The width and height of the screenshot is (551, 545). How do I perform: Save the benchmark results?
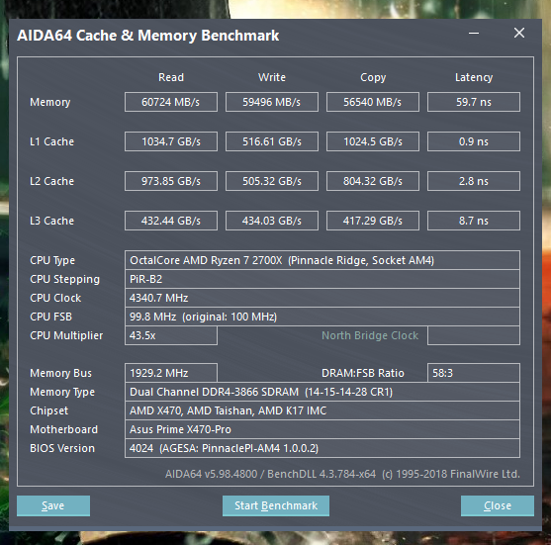[x=53, y=505]
